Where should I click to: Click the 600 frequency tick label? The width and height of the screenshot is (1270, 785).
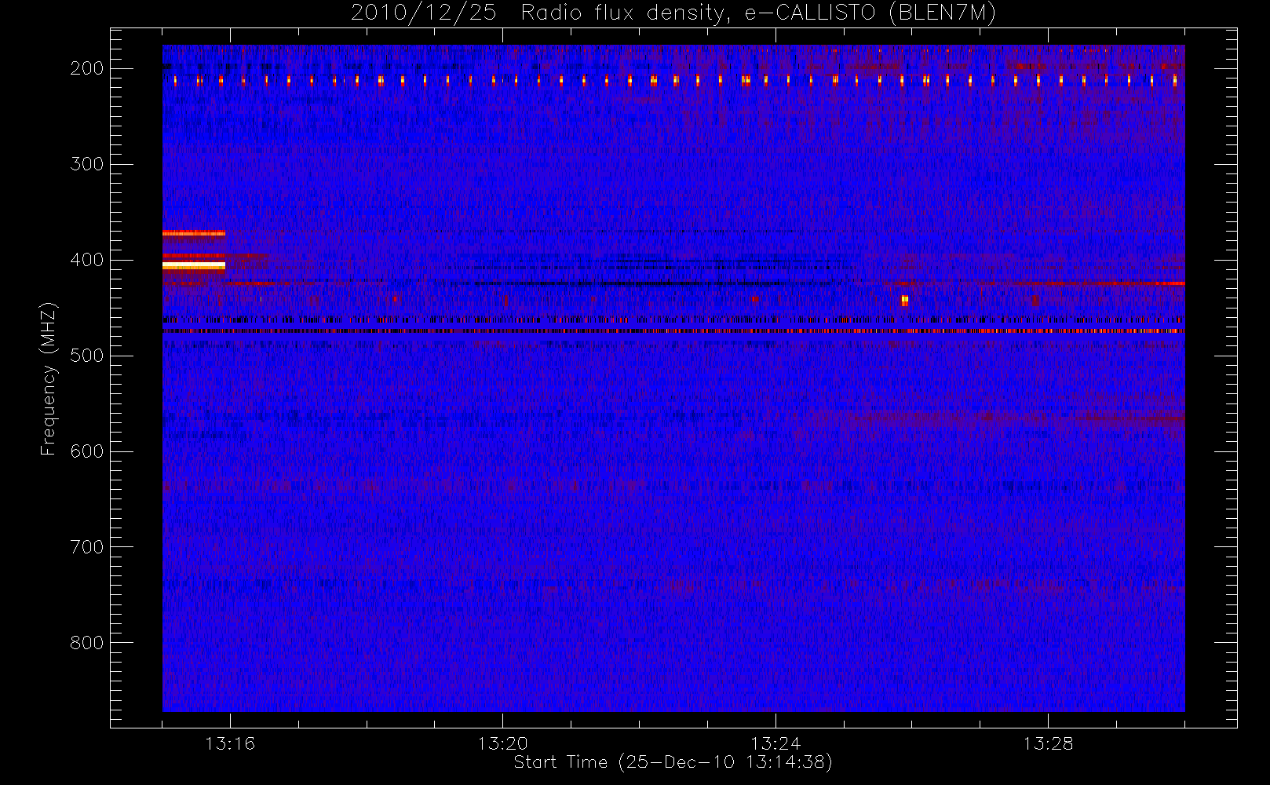[x=87, y=451]
